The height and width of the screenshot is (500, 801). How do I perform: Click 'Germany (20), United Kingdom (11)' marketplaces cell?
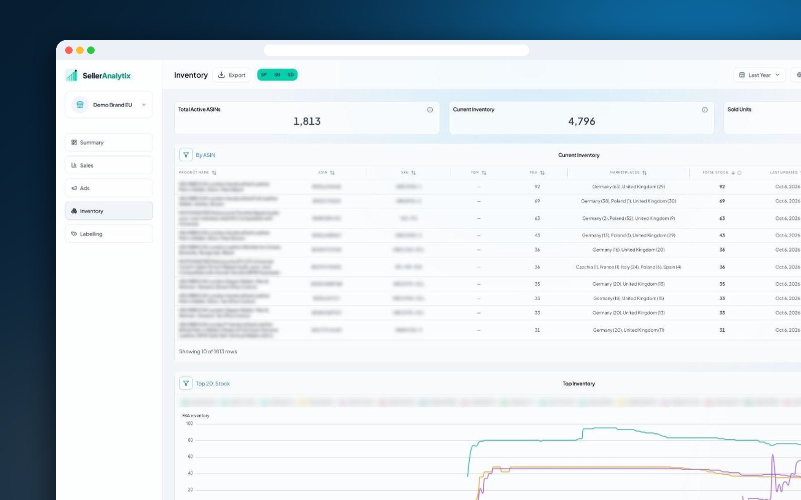(x=628, y=330)
